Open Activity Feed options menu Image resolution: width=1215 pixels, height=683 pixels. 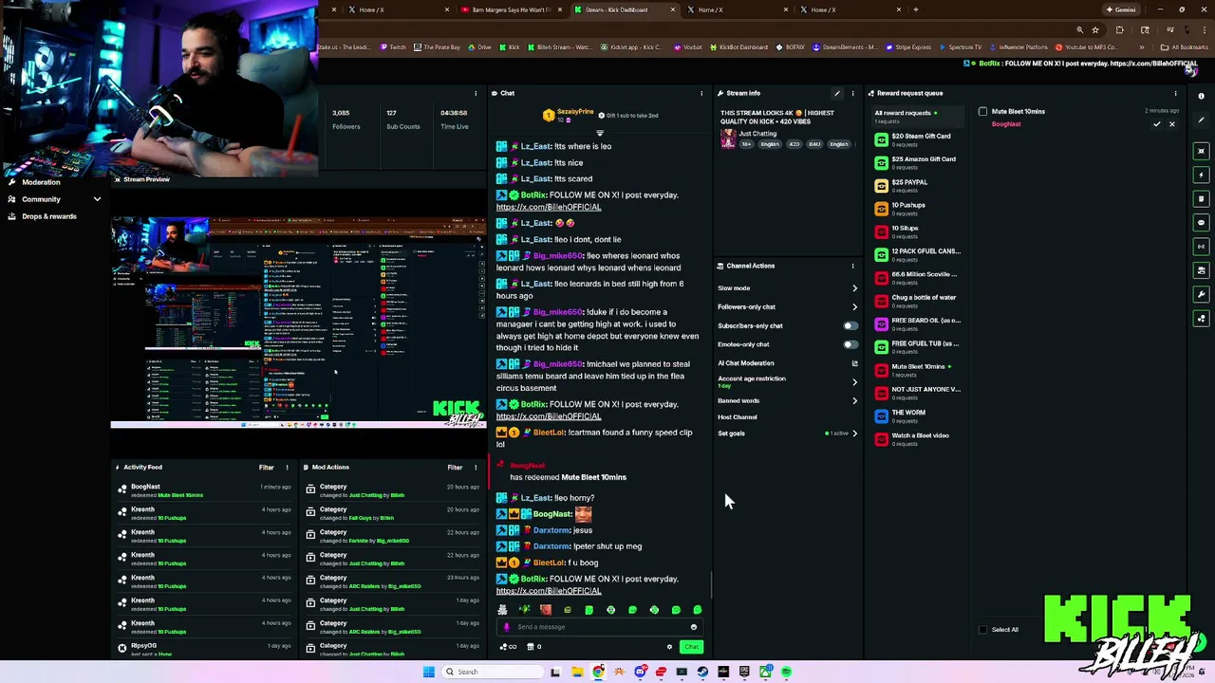tap(287, 467)
